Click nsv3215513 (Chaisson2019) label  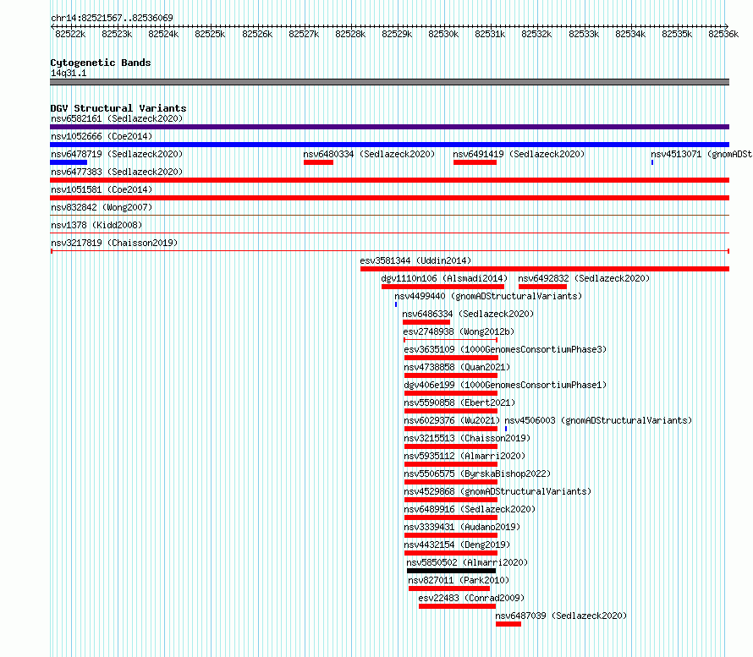(467, 438)
